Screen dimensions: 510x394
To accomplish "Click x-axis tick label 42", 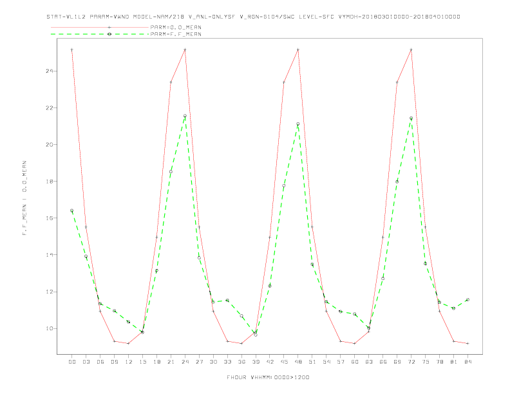I will point(270,362).
